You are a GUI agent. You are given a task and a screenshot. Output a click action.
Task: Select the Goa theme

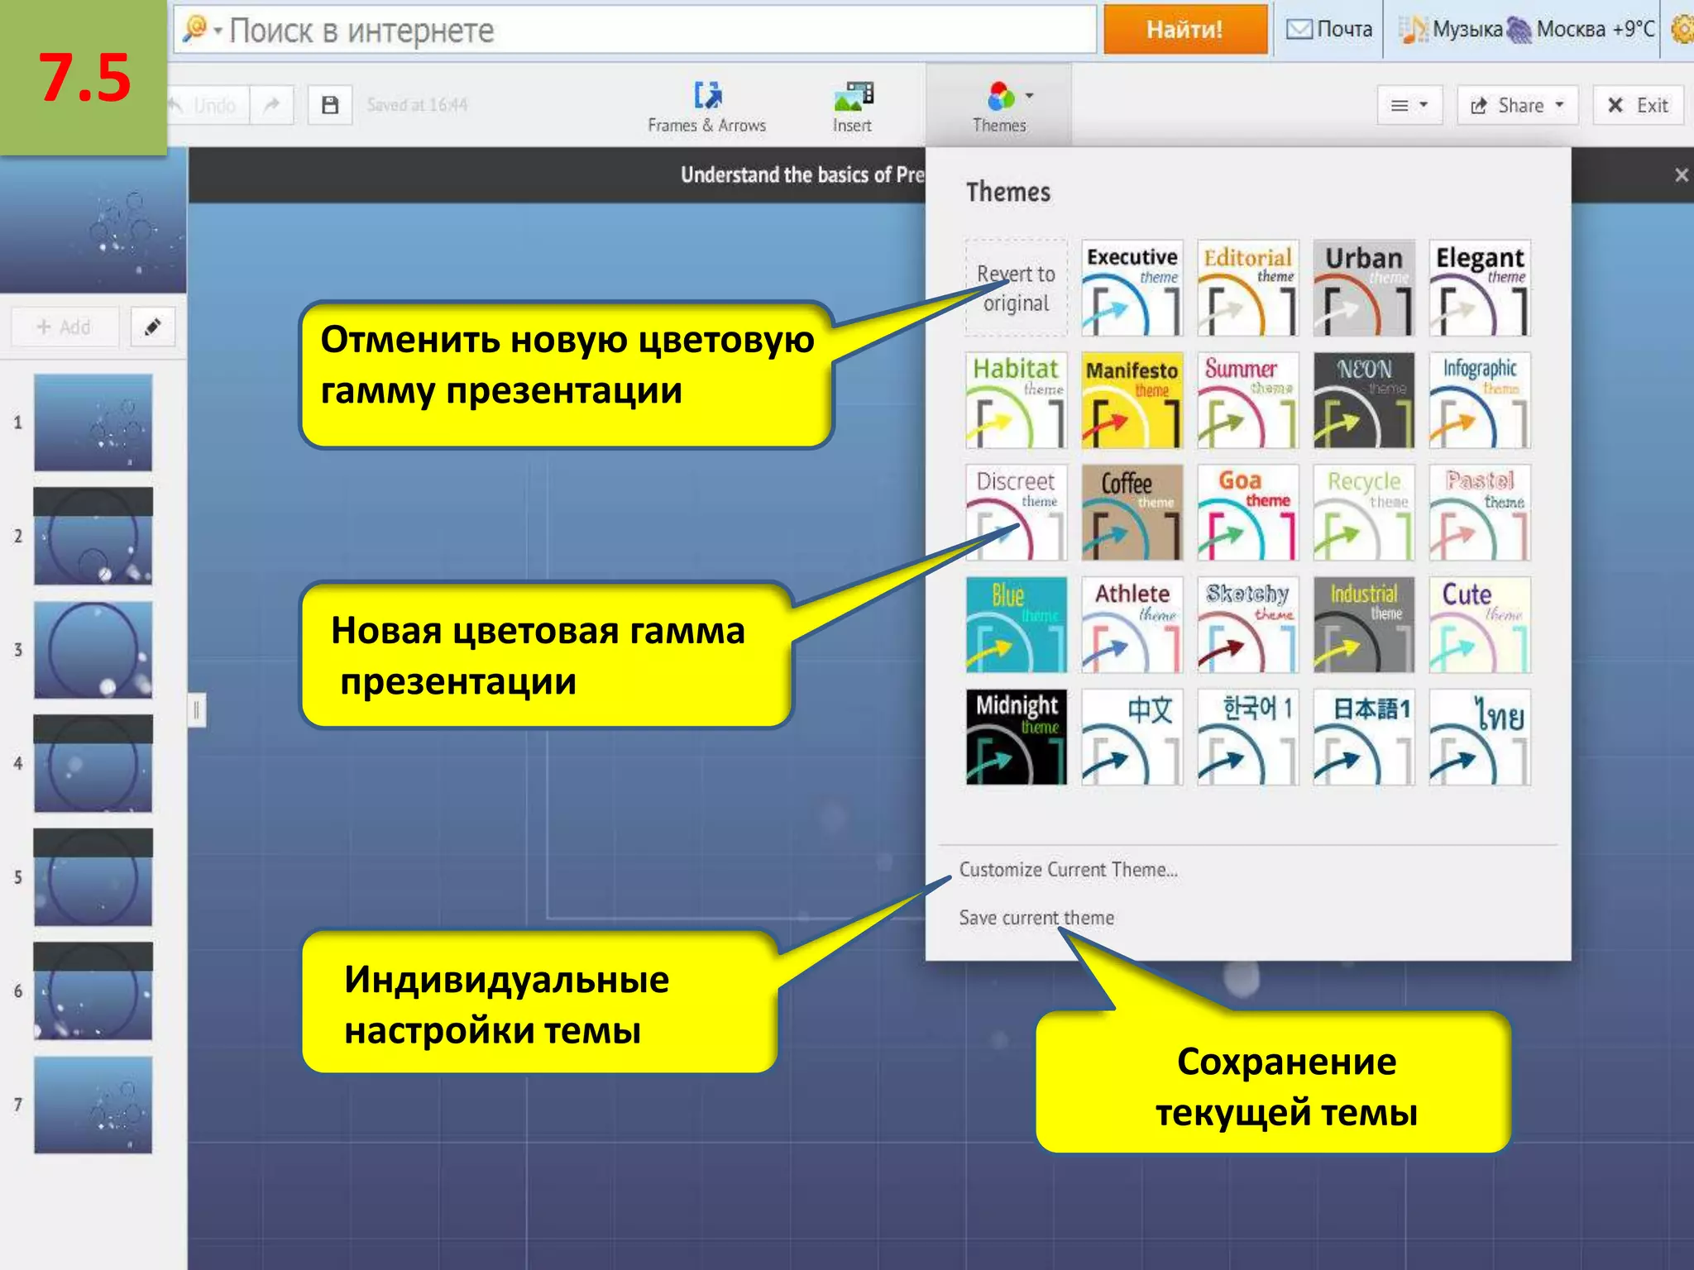1247,513
